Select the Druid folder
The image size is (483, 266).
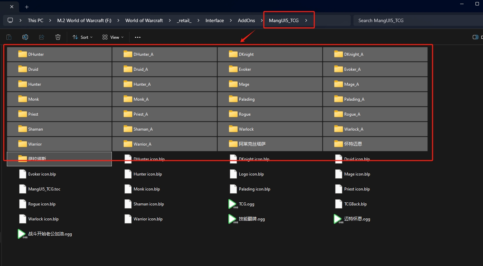[x=59, y=69]
